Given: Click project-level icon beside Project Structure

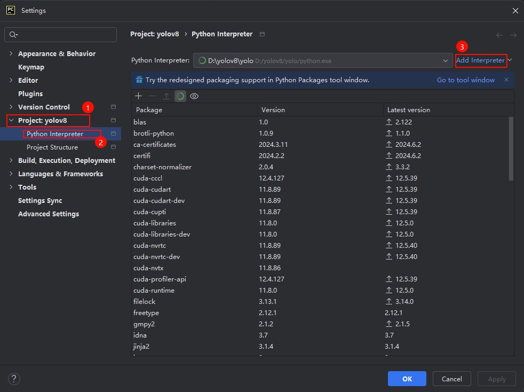Looking at the screenshot, I should (113, 147).
